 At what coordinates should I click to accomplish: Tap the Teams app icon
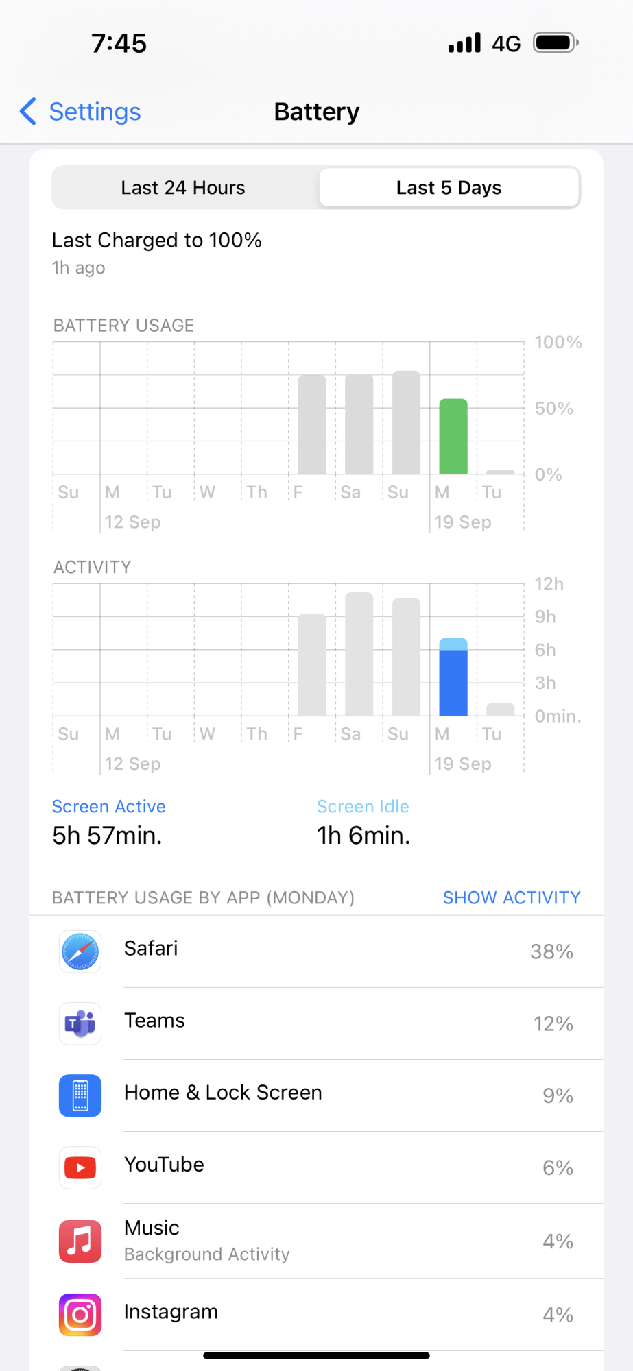click(x=80, y=1023)
